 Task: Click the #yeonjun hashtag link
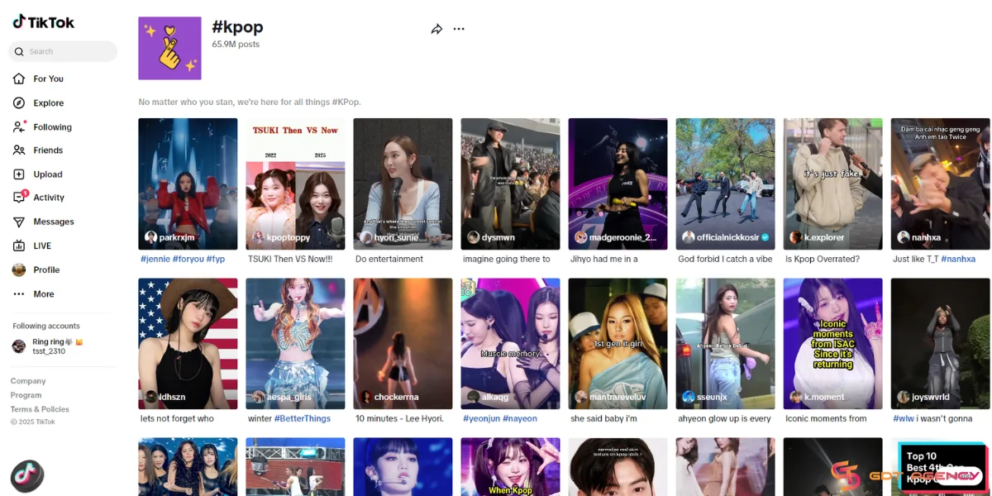(x=480, y=418)
